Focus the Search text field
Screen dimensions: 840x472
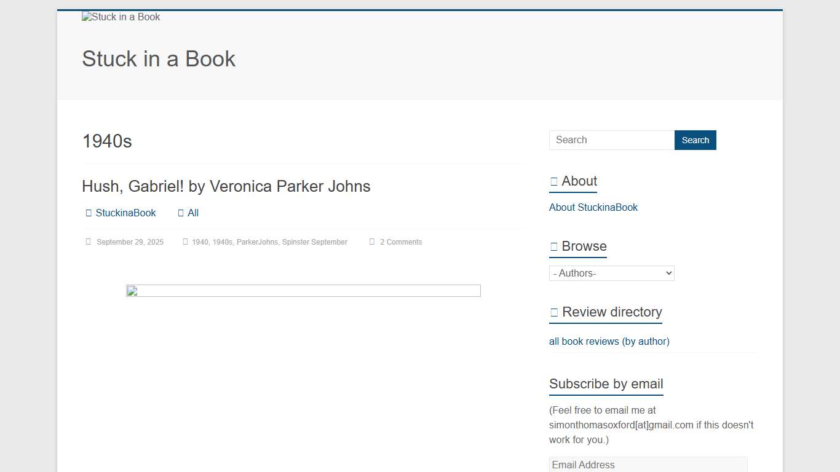point(611,140)
